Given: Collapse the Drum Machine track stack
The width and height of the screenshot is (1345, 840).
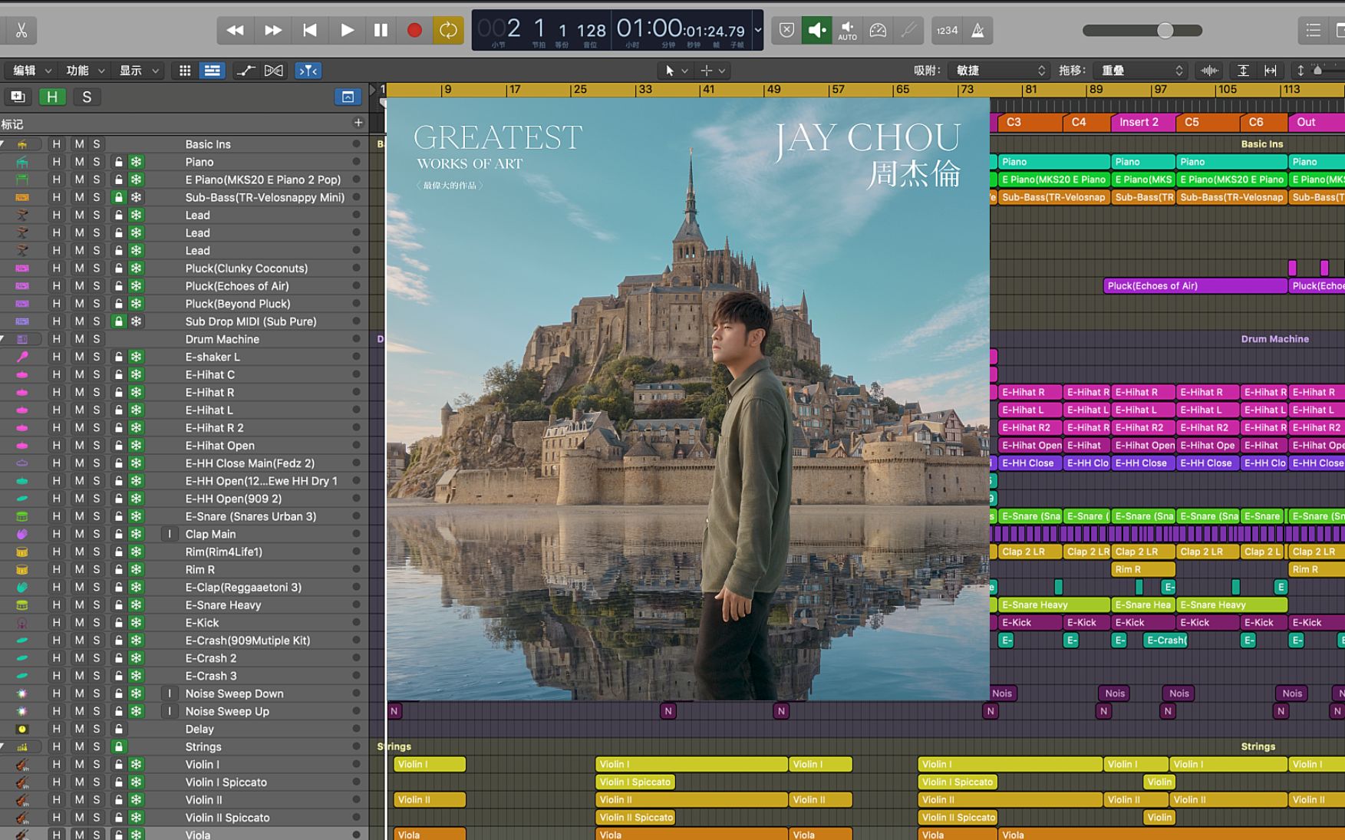Looking at the screenshot, I should (3, 339).
